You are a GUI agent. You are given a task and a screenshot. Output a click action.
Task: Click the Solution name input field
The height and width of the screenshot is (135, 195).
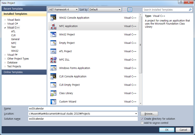click(83, 119)
